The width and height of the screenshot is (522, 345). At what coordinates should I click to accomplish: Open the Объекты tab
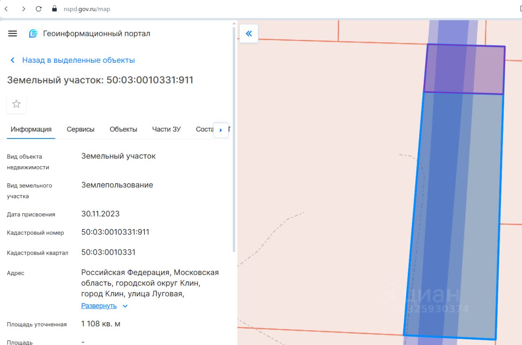(123, 129)
